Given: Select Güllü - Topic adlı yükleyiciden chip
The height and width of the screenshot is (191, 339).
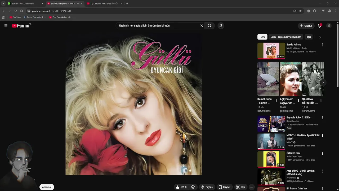Looking at the screenshot, I should pos(286,37).
